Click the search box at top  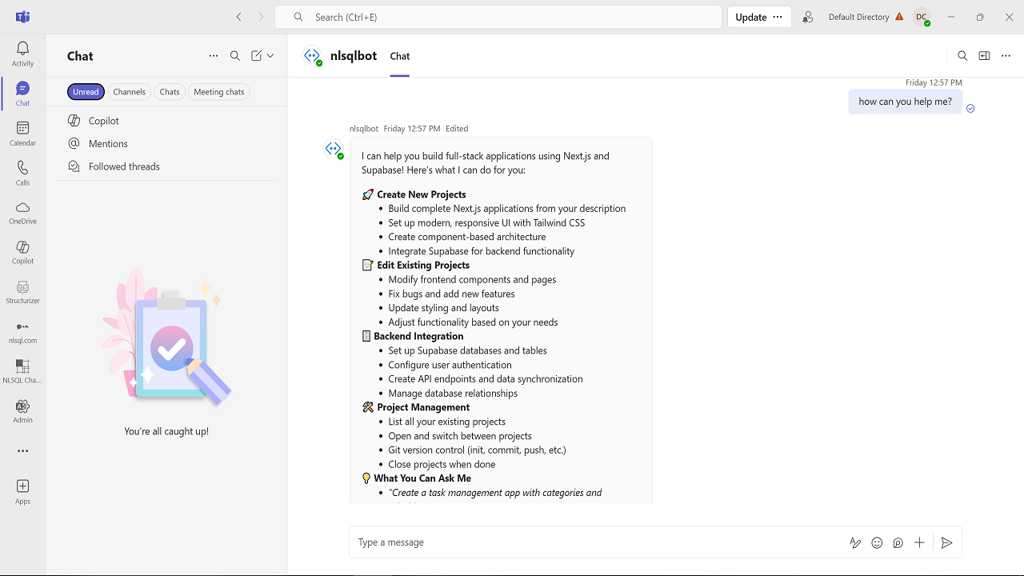click(x=498, y=17)
